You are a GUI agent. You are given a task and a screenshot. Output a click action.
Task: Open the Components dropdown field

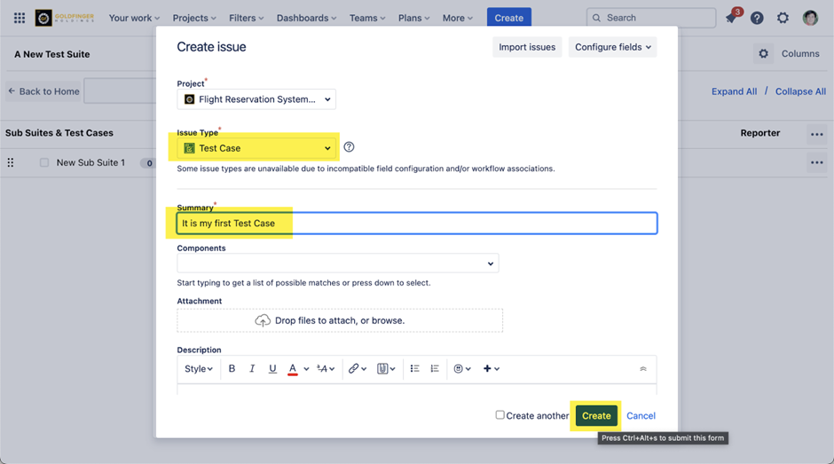click(337, 263)
